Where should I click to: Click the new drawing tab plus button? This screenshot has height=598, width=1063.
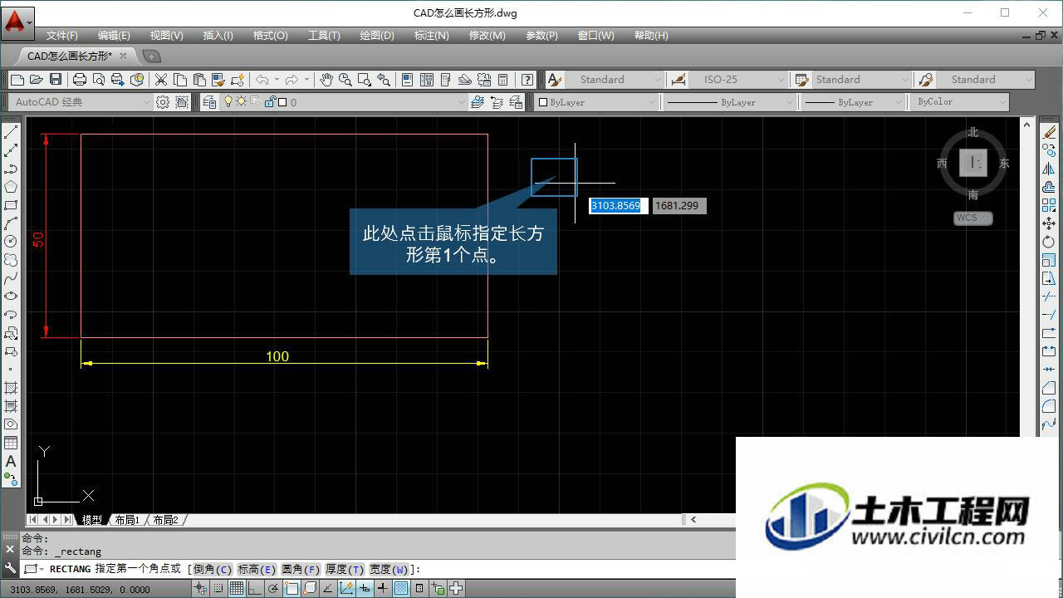coord(151,56)
